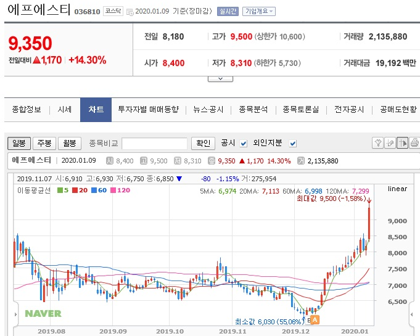The width and height of the screenshot is (420, 336).
Task: Click the calendar icon beside 2020.01.09
Action: coord(130,12)
